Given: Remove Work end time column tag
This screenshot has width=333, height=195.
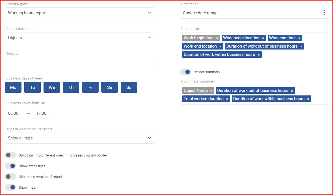Looking at the screenshot, I should 299,38.
